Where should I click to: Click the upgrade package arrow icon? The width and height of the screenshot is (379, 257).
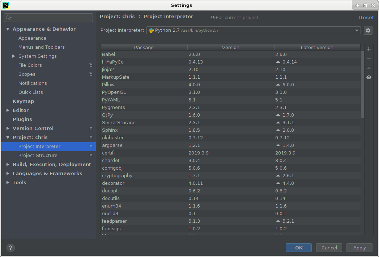(x=369, y=68)
